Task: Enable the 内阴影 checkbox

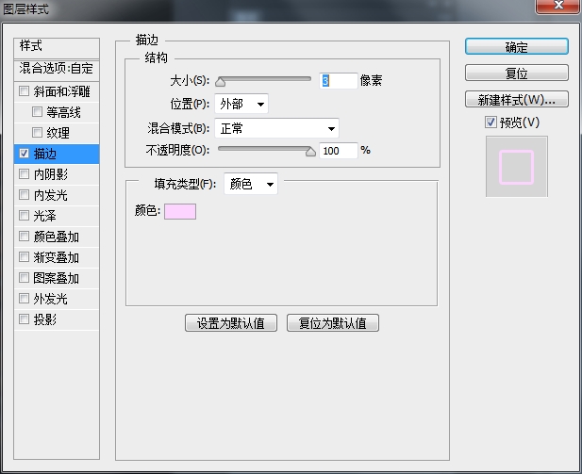Action: (25, 174)
